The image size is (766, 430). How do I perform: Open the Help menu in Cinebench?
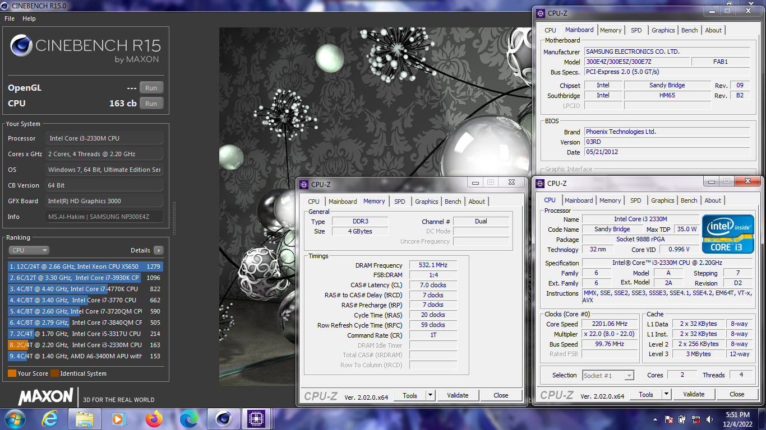click(29, 18)
